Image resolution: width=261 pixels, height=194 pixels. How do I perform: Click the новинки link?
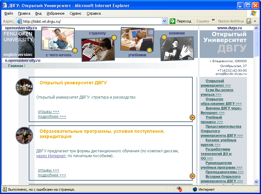click(177, 33)
